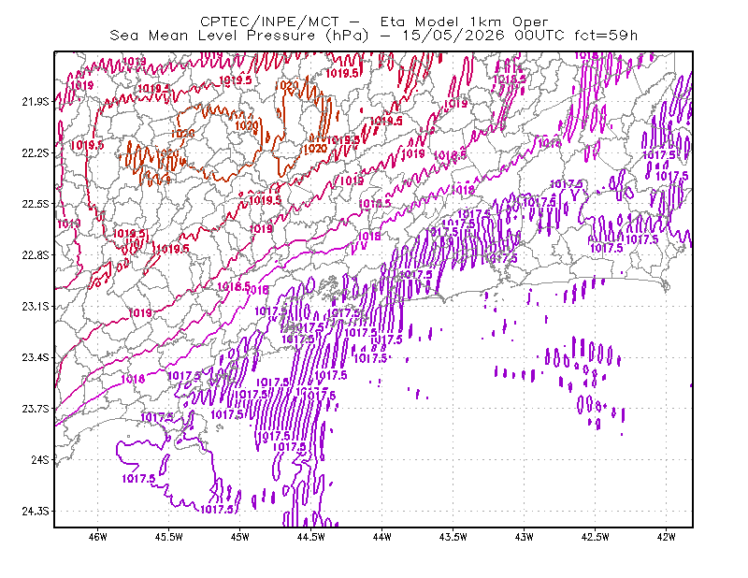748x578 pixels.
Task: Click the 45W longitude axis label
Action: (x=240, y=537)
